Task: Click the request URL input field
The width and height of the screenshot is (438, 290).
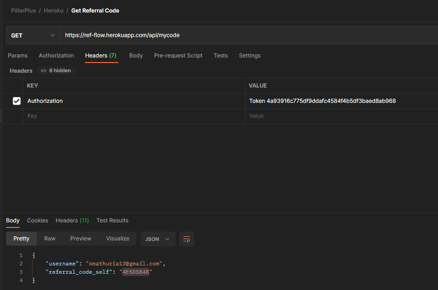Action: click(248, 35)
